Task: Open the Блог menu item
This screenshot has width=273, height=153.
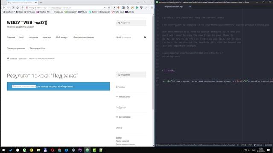Action: (x=22, y=37)
